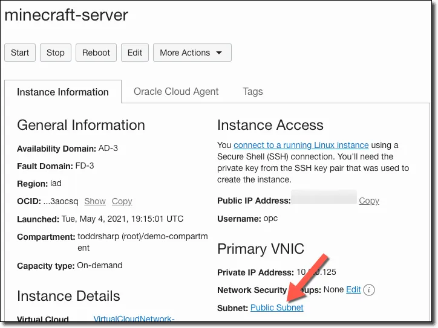438x328 pixels.
Task: Select the Availability Domain AD-3 text
Action: pyautogui.click(x=108, y=148)
